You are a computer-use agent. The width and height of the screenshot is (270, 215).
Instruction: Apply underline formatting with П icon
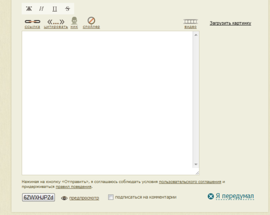tap(55, 8)
